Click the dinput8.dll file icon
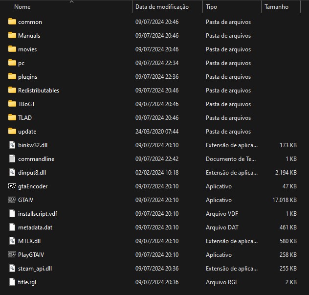Image resolution: width=309 pixels, height=295 pixels. [x=12, y=172]
